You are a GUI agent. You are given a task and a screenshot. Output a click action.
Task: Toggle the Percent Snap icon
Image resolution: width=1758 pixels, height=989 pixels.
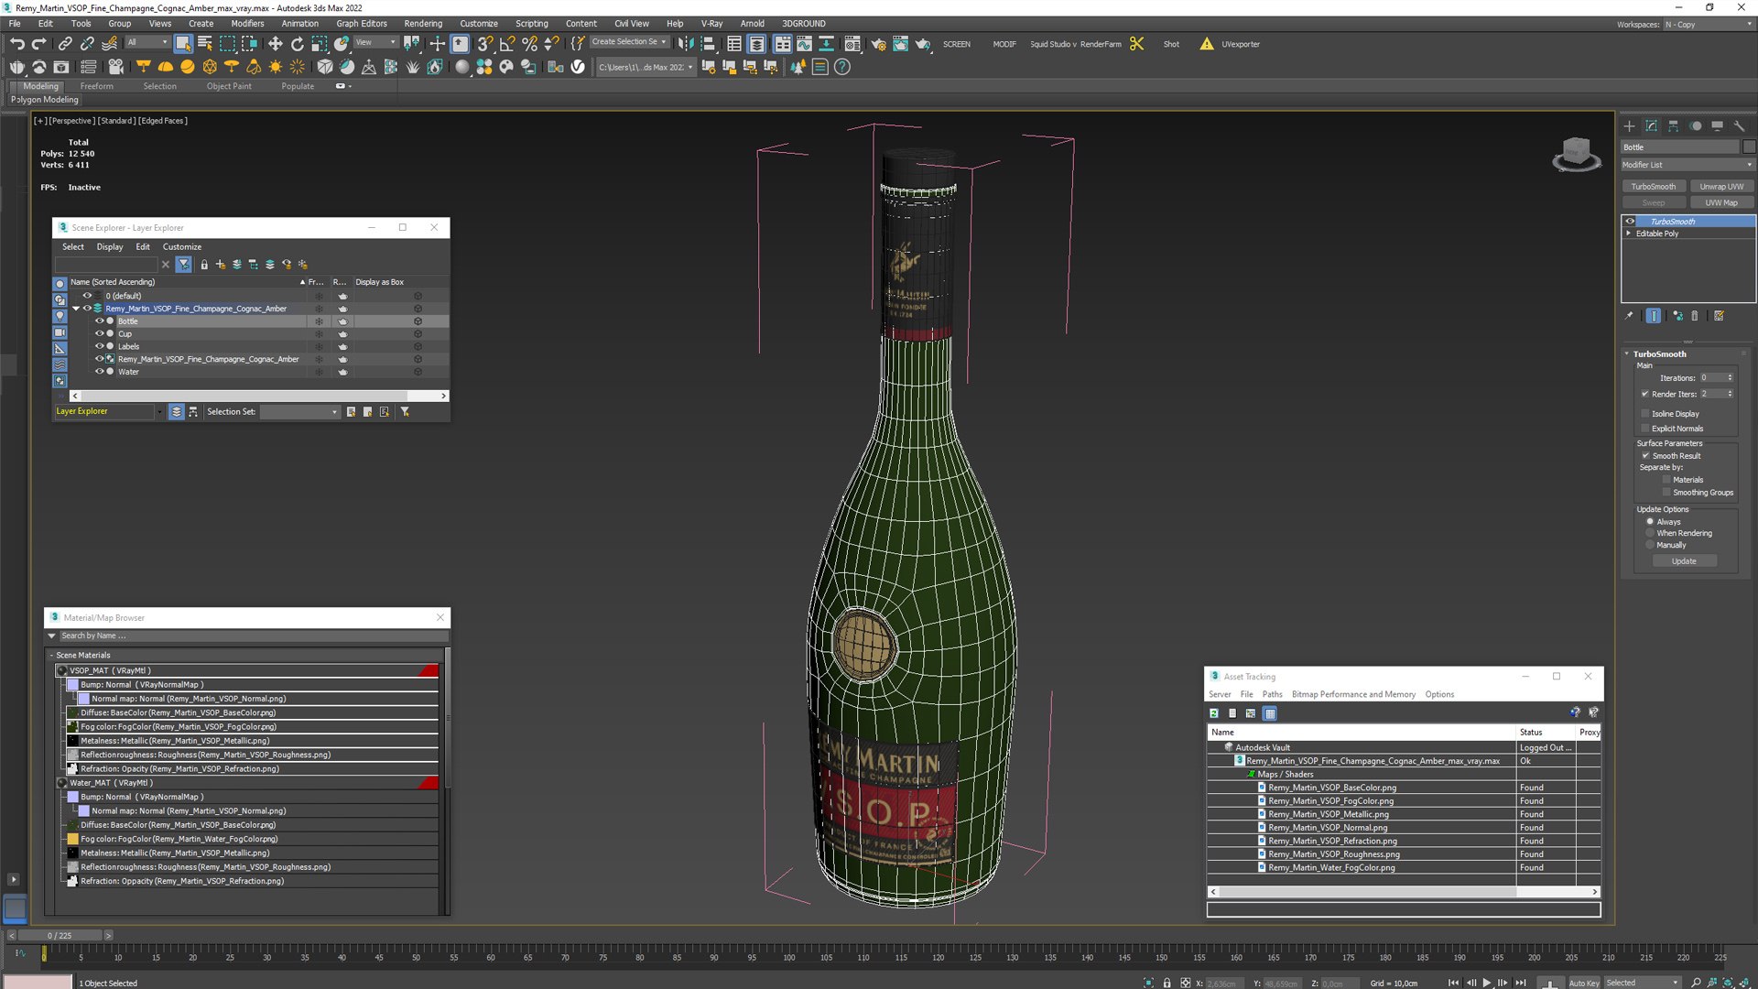point(529,43)
